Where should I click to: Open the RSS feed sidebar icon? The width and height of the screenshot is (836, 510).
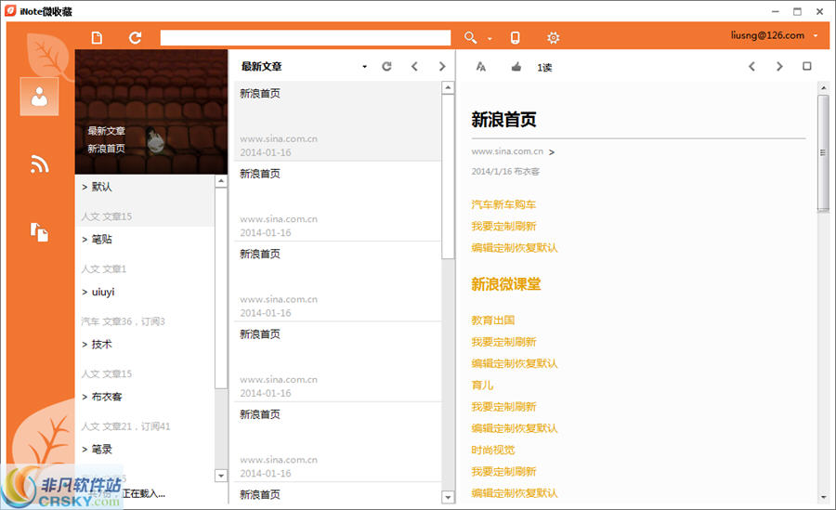click(39, 164)
